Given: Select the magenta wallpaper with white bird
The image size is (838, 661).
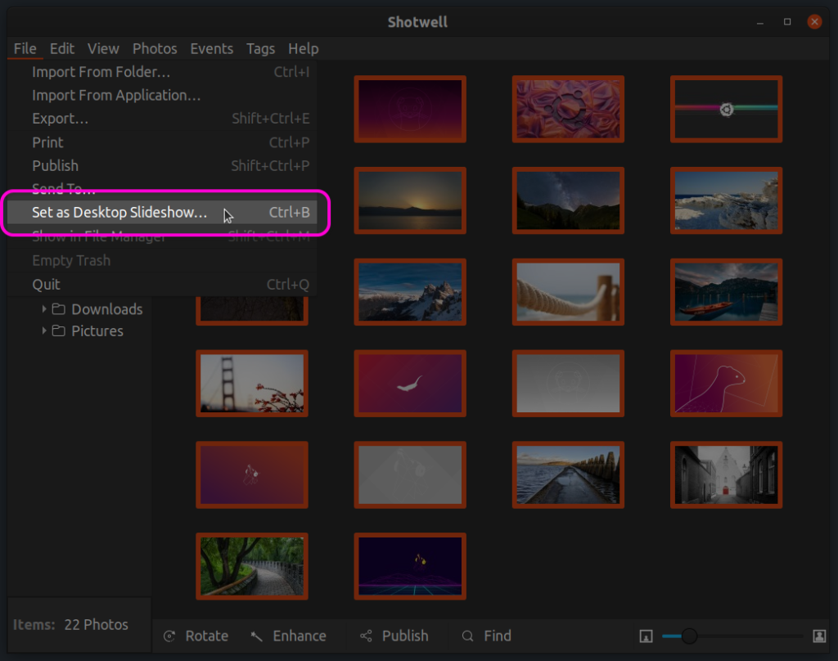Looking at the screenshot, I should [410, 383].
